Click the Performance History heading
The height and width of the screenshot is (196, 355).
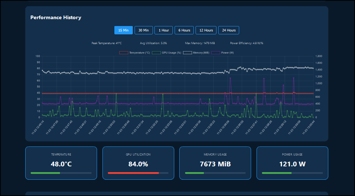click(56, 17)
